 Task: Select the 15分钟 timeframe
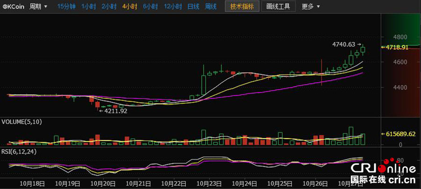(66, 7)
